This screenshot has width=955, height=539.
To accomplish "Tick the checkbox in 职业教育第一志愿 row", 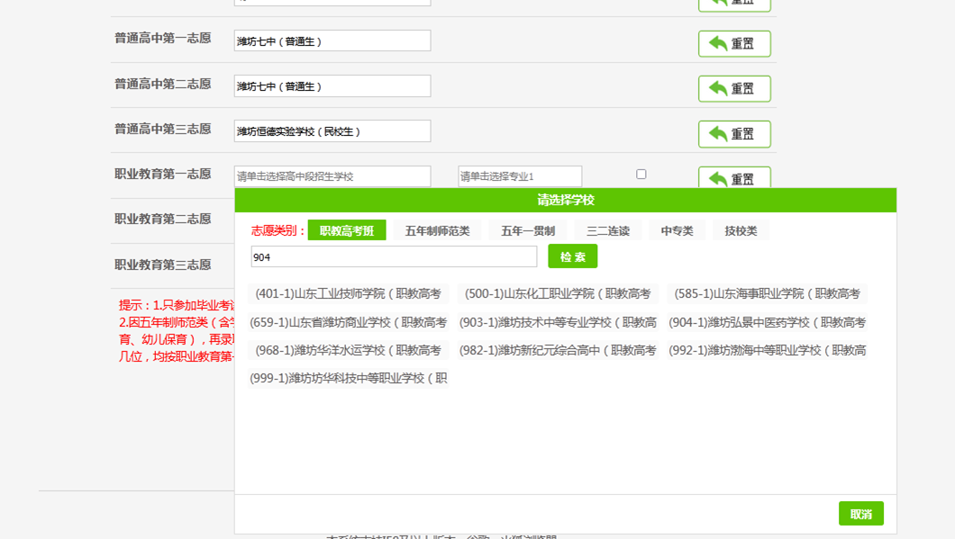I will (641, 174).
